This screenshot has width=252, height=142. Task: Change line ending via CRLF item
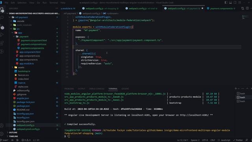pyautogui.click(x=213, y=140)
